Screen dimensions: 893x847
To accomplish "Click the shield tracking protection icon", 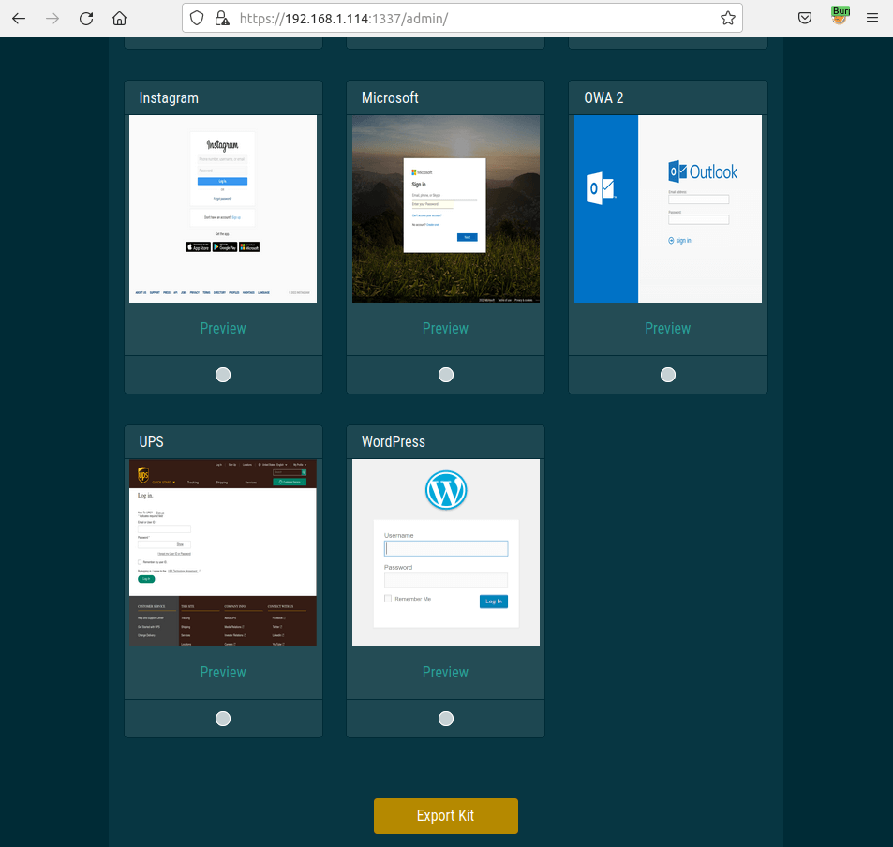I will pyautogui.click(x=197, y=18).
